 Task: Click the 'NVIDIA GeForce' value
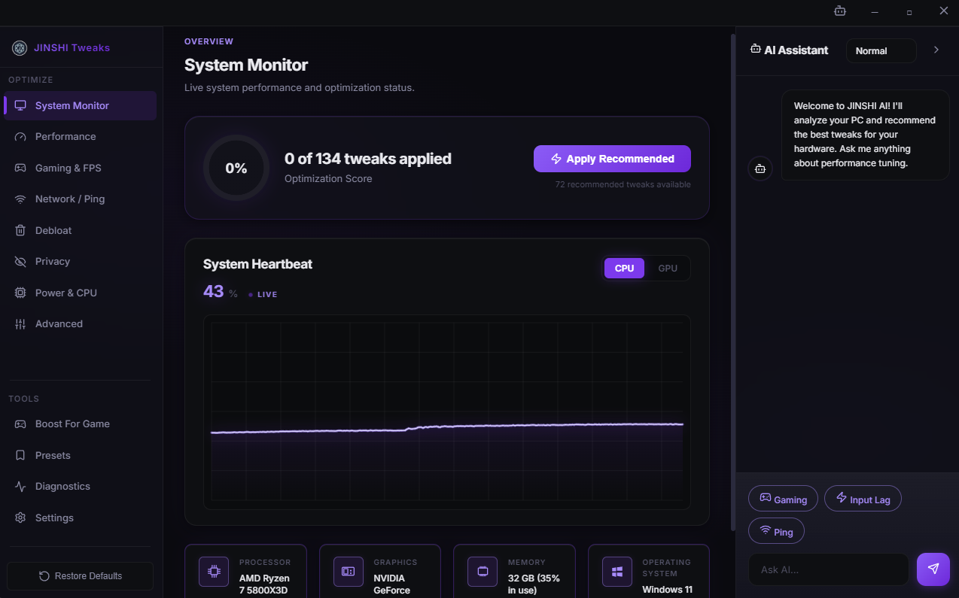click(x=392, y=584)
